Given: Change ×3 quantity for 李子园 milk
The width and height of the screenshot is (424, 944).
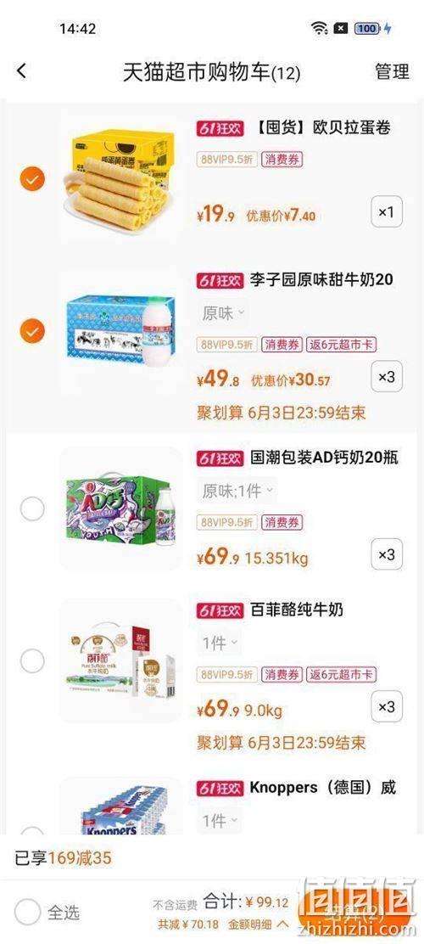Looking at the screenshot, I should coord(387,377).
